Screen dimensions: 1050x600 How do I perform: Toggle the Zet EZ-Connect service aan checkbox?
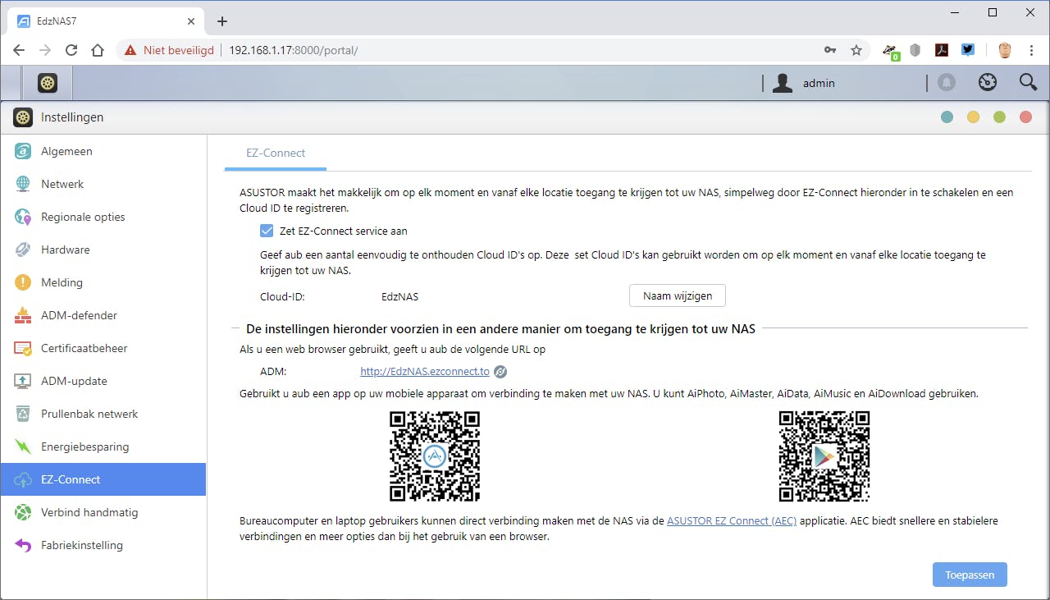(x=267, y=231)
